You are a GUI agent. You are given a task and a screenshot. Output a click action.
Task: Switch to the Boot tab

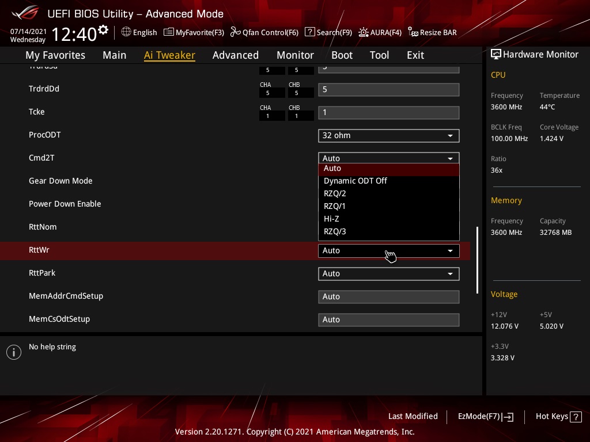(x=342, y=55)
